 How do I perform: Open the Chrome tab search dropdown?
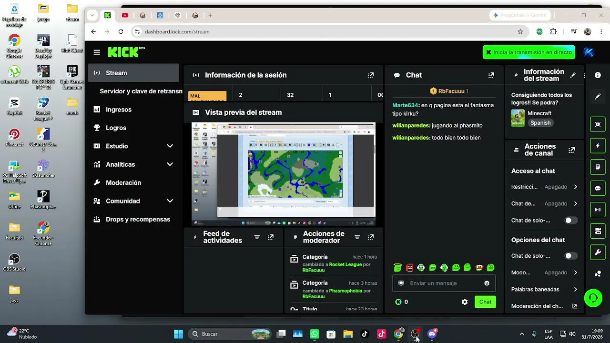point(92,15)
